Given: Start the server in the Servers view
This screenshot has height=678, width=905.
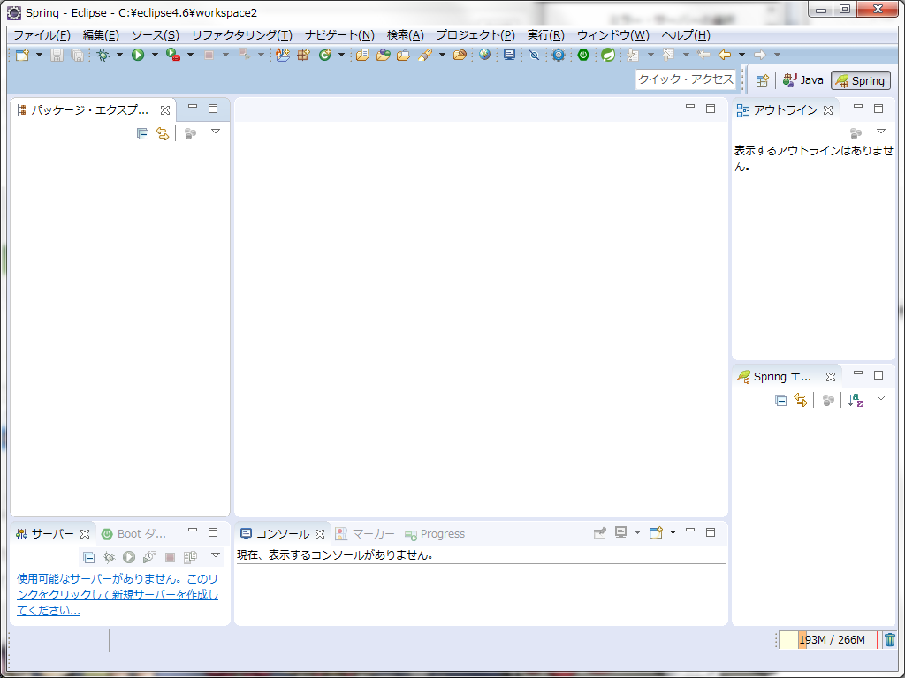Looking at the screenshot, I should 128,557.
